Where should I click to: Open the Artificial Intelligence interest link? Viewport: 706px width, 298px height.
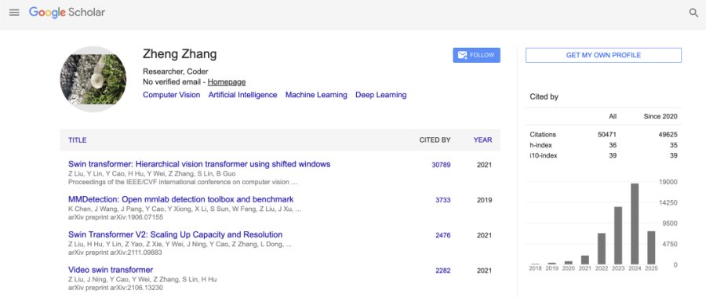coord(242,95)
